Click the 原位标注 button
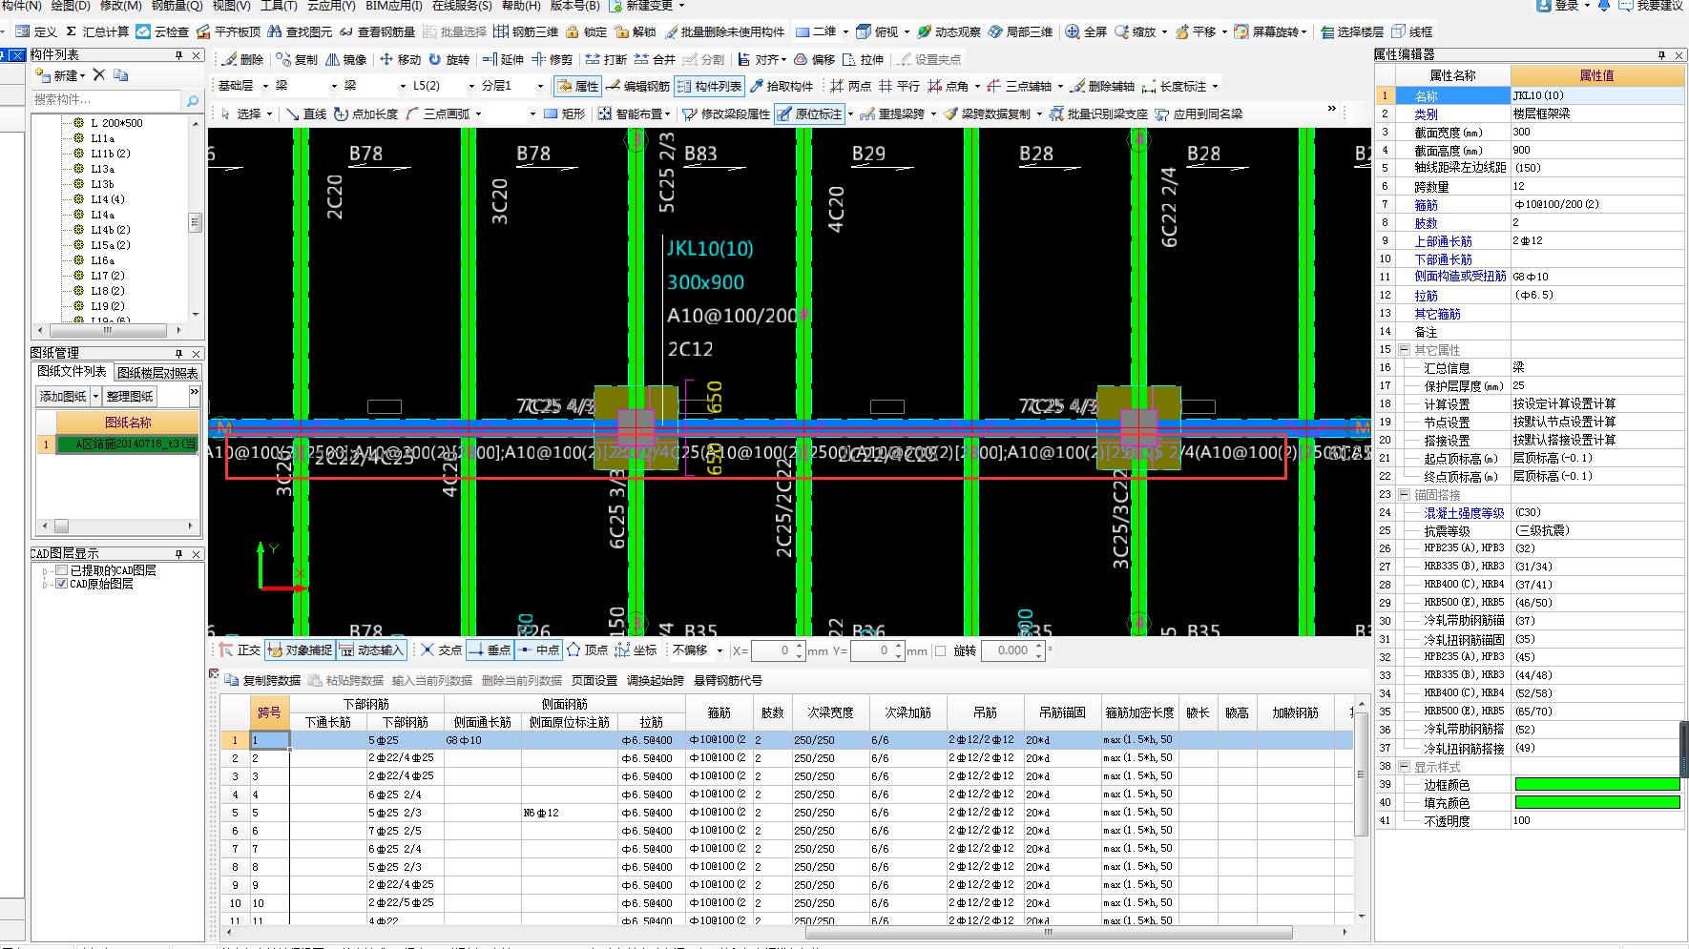This screenshot has width=1689, height=949. 810,113
